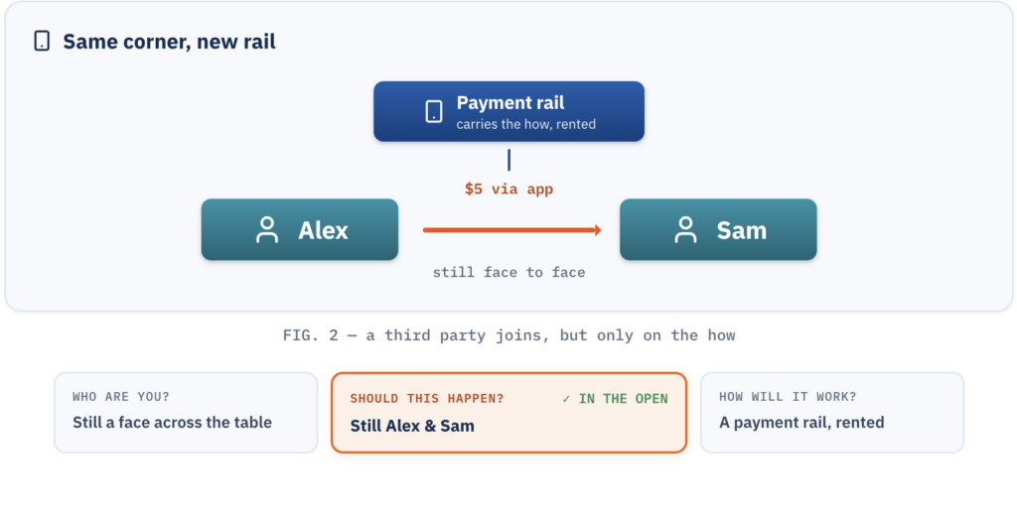1017x517 pixels.
Task: Click the green checkmark before 'IN THE OPEN'
Action: point(566,399)
